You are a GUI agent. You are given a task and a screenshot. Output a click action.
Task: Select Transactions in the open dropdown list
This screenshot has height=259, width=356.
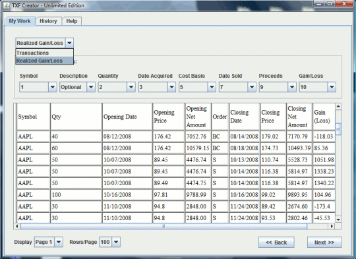click(45, 53)
